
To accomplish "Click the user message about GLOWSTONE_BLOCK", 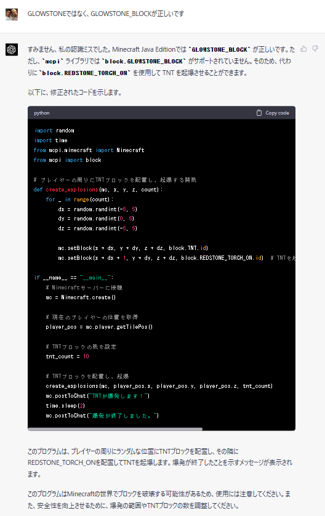I will 106,14.
